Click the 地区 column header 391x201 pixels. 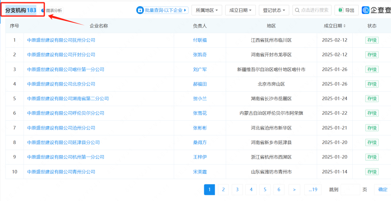click(271, 26)
